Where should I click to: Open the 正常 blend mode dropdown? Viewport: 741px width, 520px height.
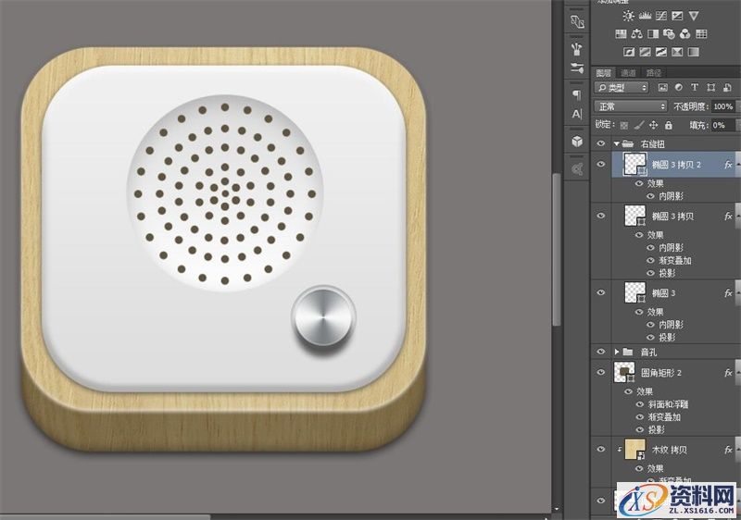(630, 106)
